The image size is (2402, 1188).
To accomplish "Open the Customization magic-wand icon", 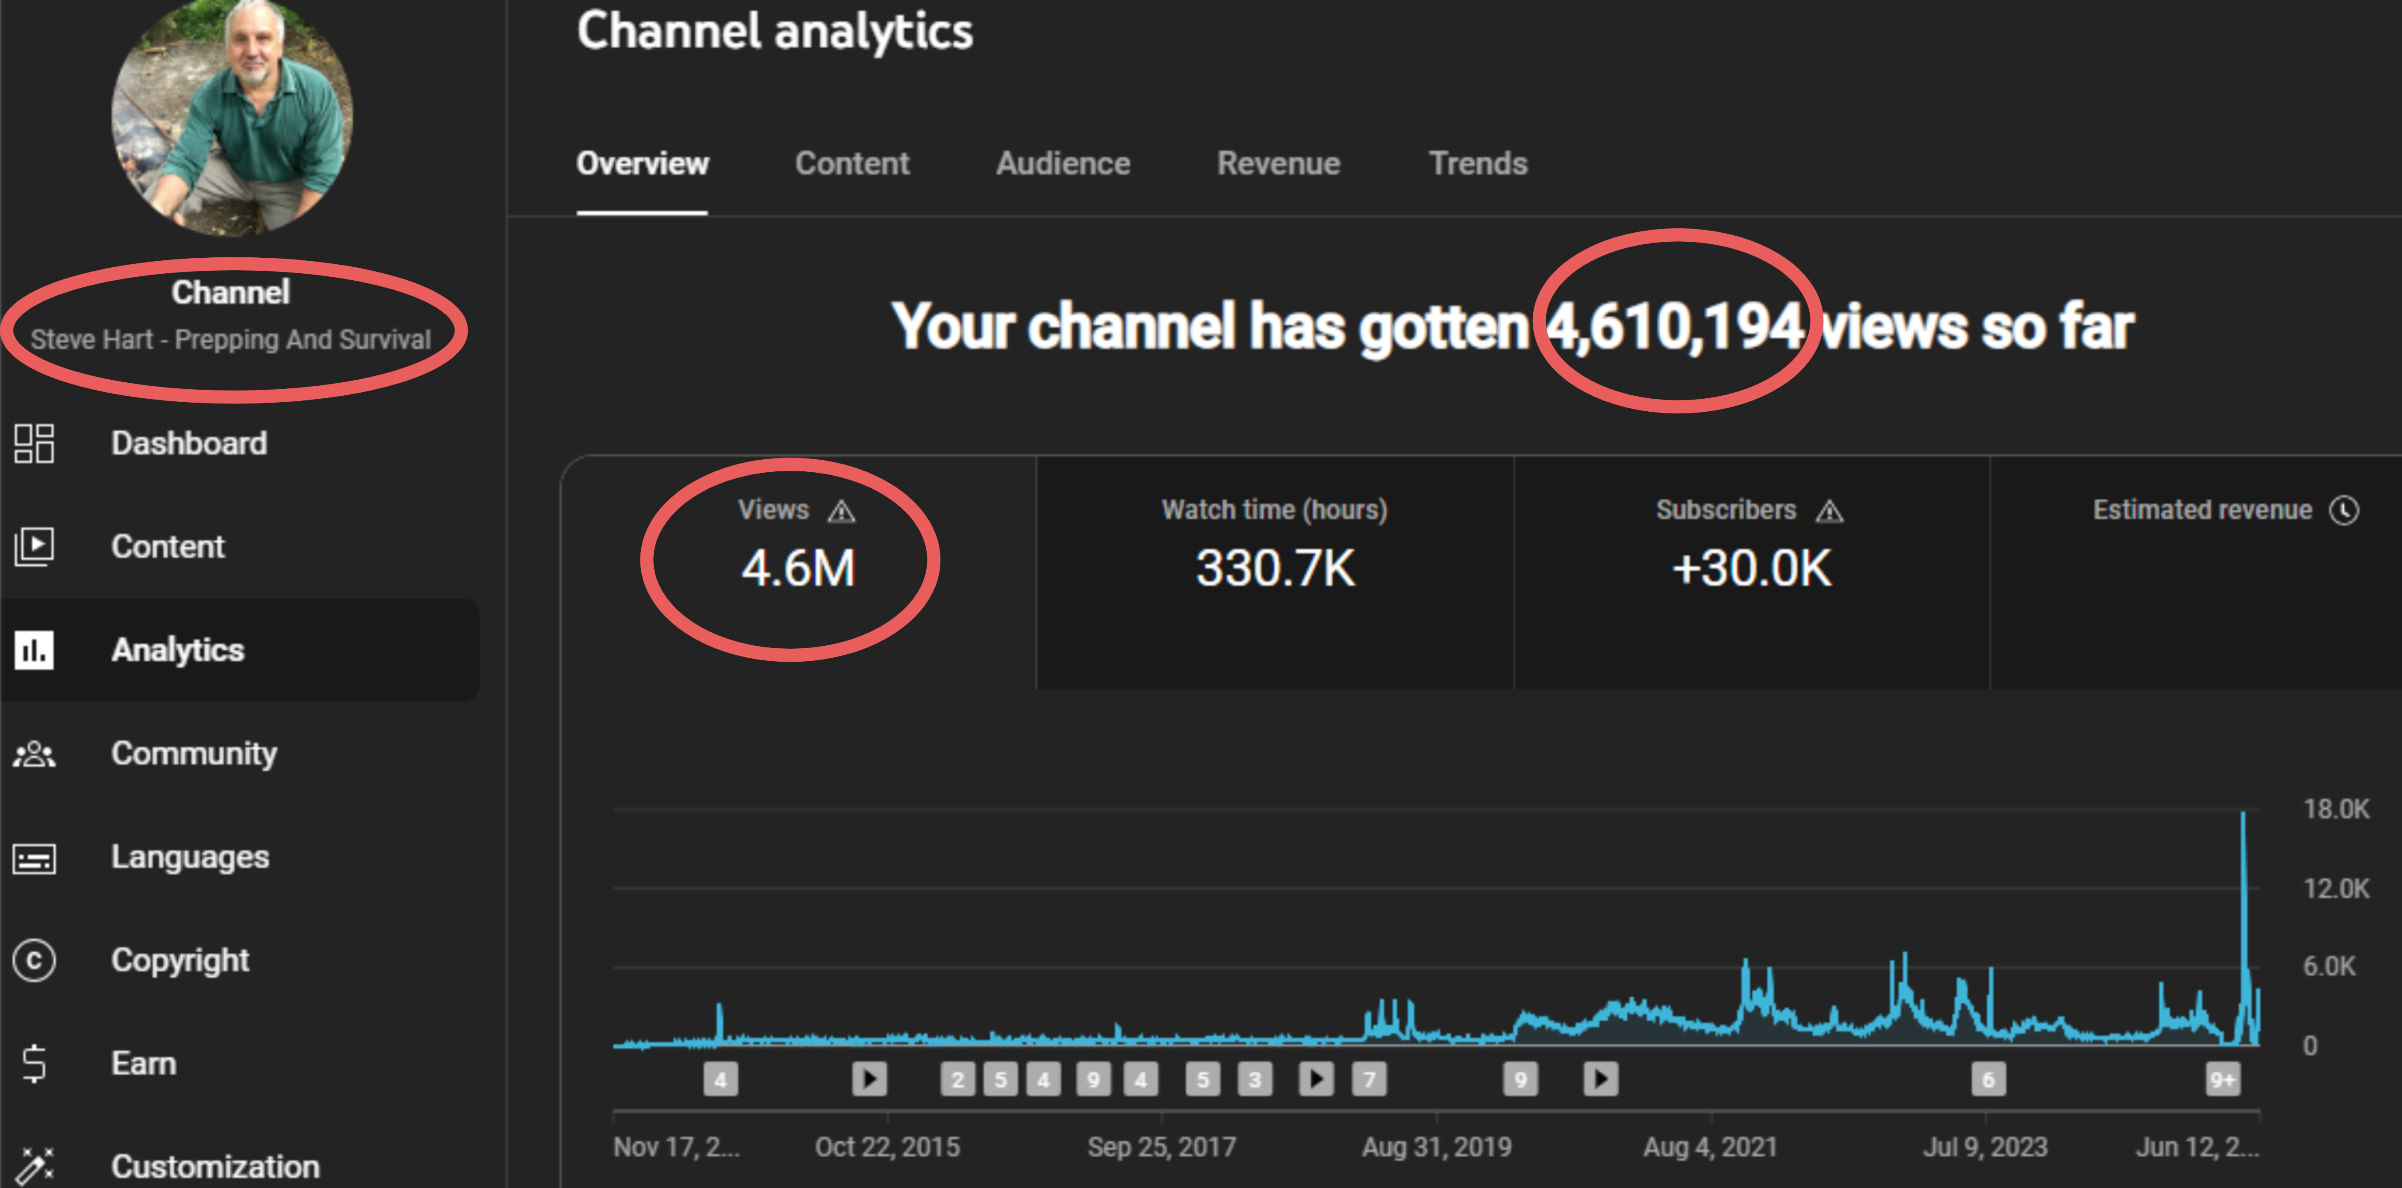I will [x=35, y=1166].
